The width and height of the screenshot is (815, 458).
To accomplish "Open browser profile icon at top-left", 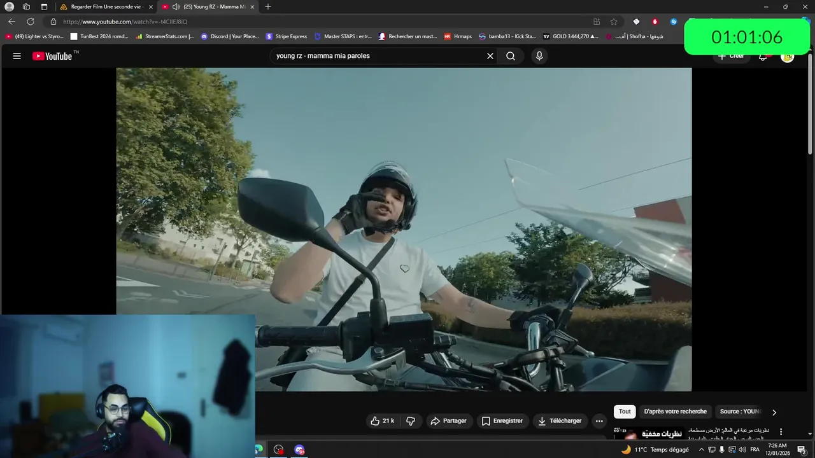I will 9,6.
